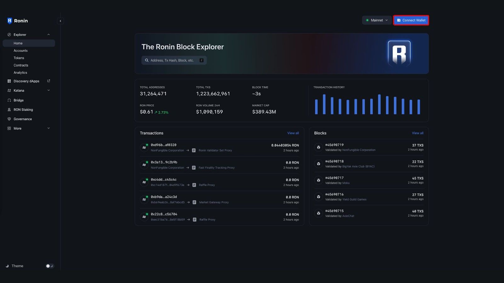Open transaction hash 0xd96b...af0320
Image resolution: width=504 pixels, height=283 pixels.
(x=163, y=145)
